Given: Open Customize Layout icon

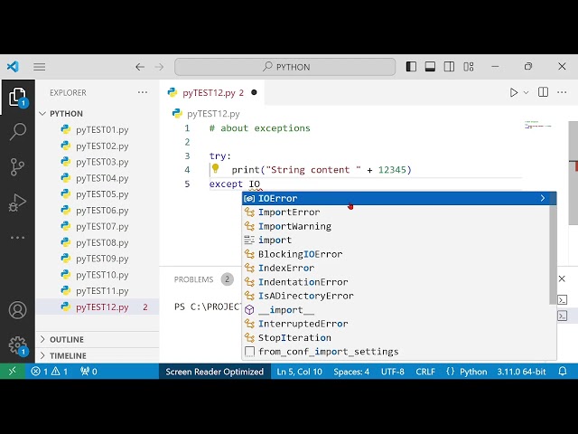Looking at the screenshot, I should (x=469, y=66).
